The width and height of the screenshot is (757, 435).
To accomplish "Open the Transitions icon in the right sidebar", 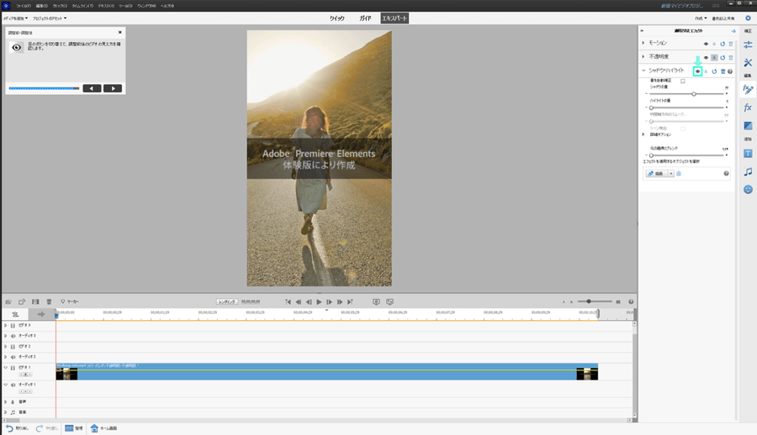I will (x=748, y=125).
